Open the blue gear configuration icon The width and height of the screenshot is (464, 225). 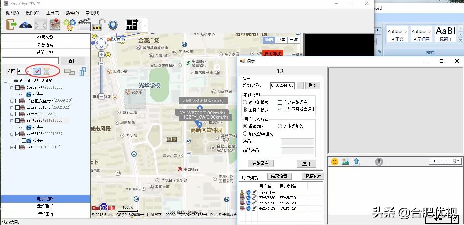113,25
